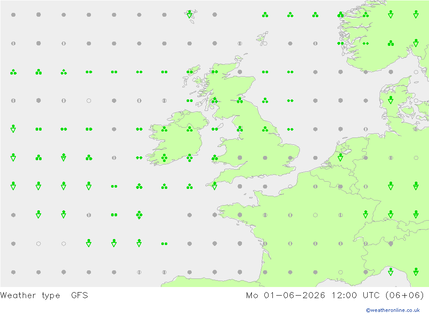This screenshot has height=314, width=429.
Task: Click the 'GFS' model label
Action: (x=79, y=296)
